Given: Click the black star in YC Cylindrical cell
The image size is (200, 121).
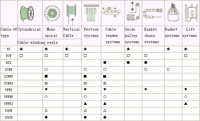Looking at the screenshot, I should pyautogui.click(x=21, y=49).
